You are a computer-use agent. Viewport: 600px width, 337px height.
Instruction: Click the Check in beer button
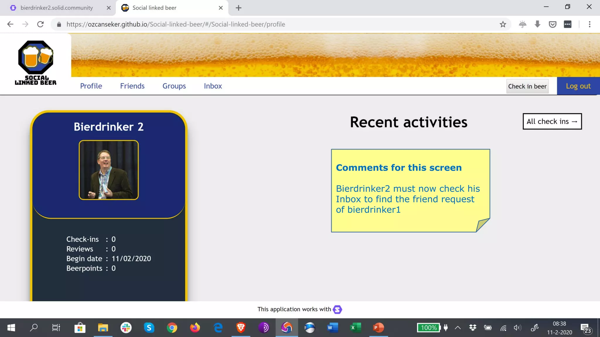click(x=527, y=86)
